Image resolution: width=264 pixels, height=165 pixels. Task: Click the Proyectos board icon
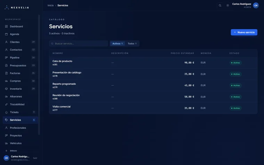(6, 135)
